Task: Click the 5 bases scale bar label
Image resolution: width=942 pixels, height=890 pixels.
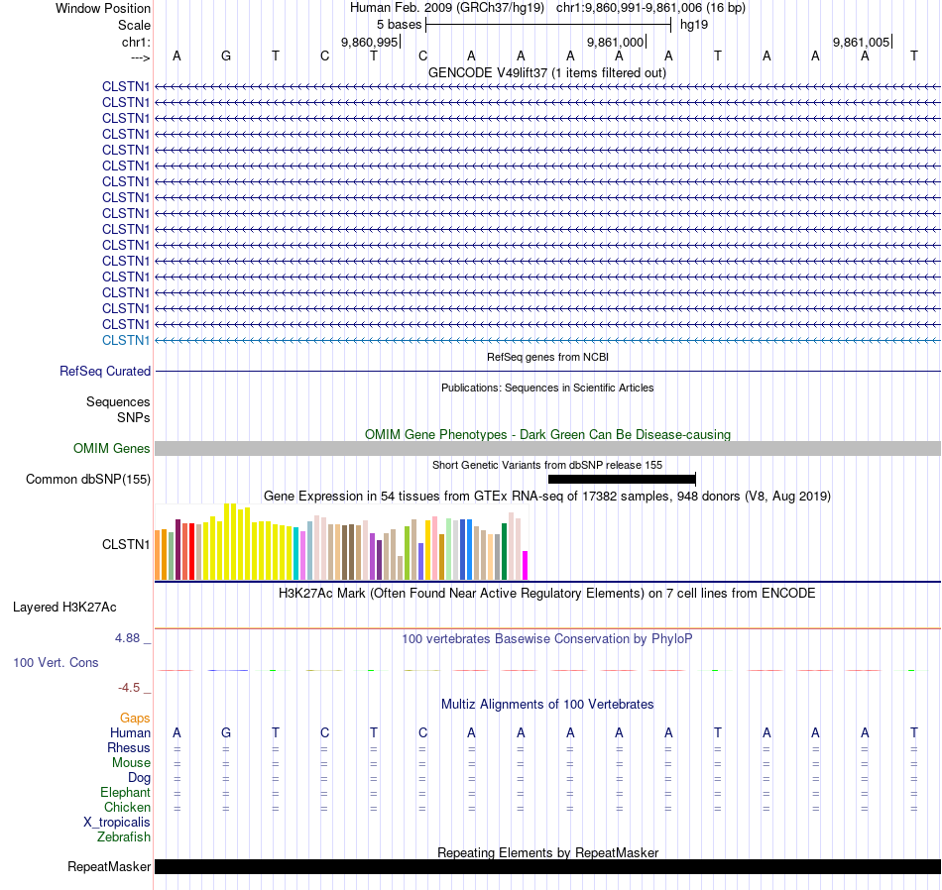Action: point(399,25)
